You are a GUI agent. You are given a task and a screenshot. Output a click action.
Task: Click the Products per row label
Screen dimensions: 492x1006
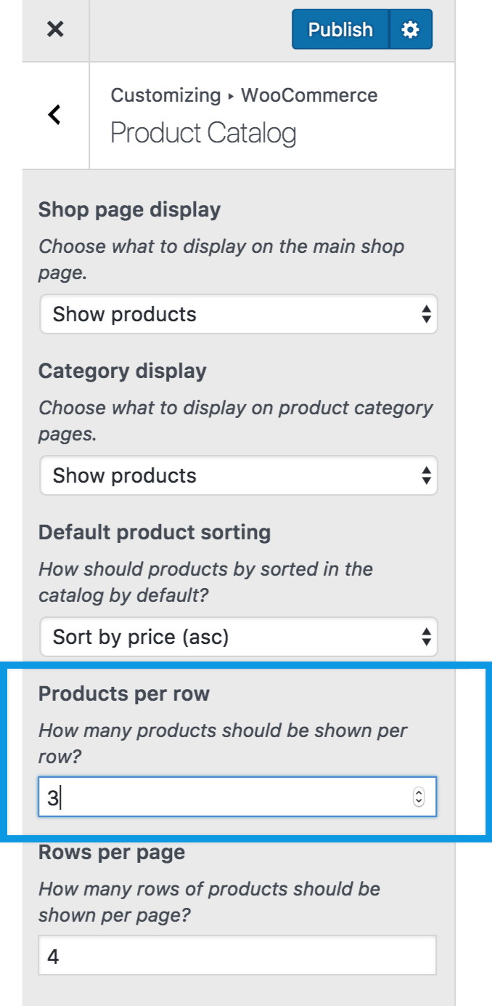tap(123, 693)
